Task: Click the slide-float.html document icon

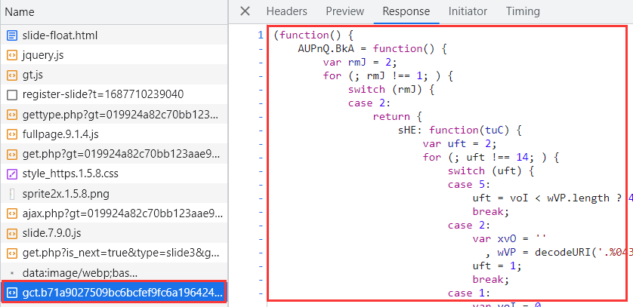Action: click(11, 35)
